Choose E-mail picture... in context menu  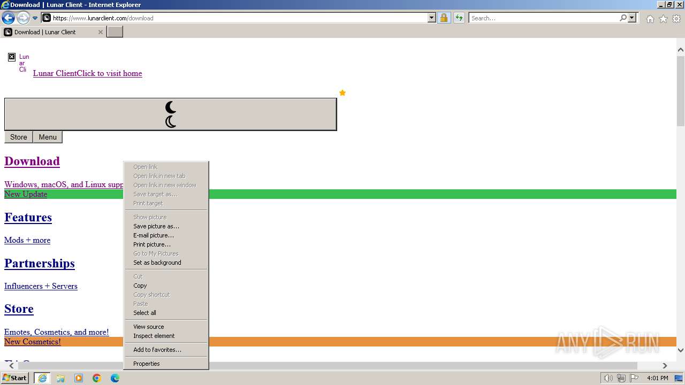(x=166, y=235)
